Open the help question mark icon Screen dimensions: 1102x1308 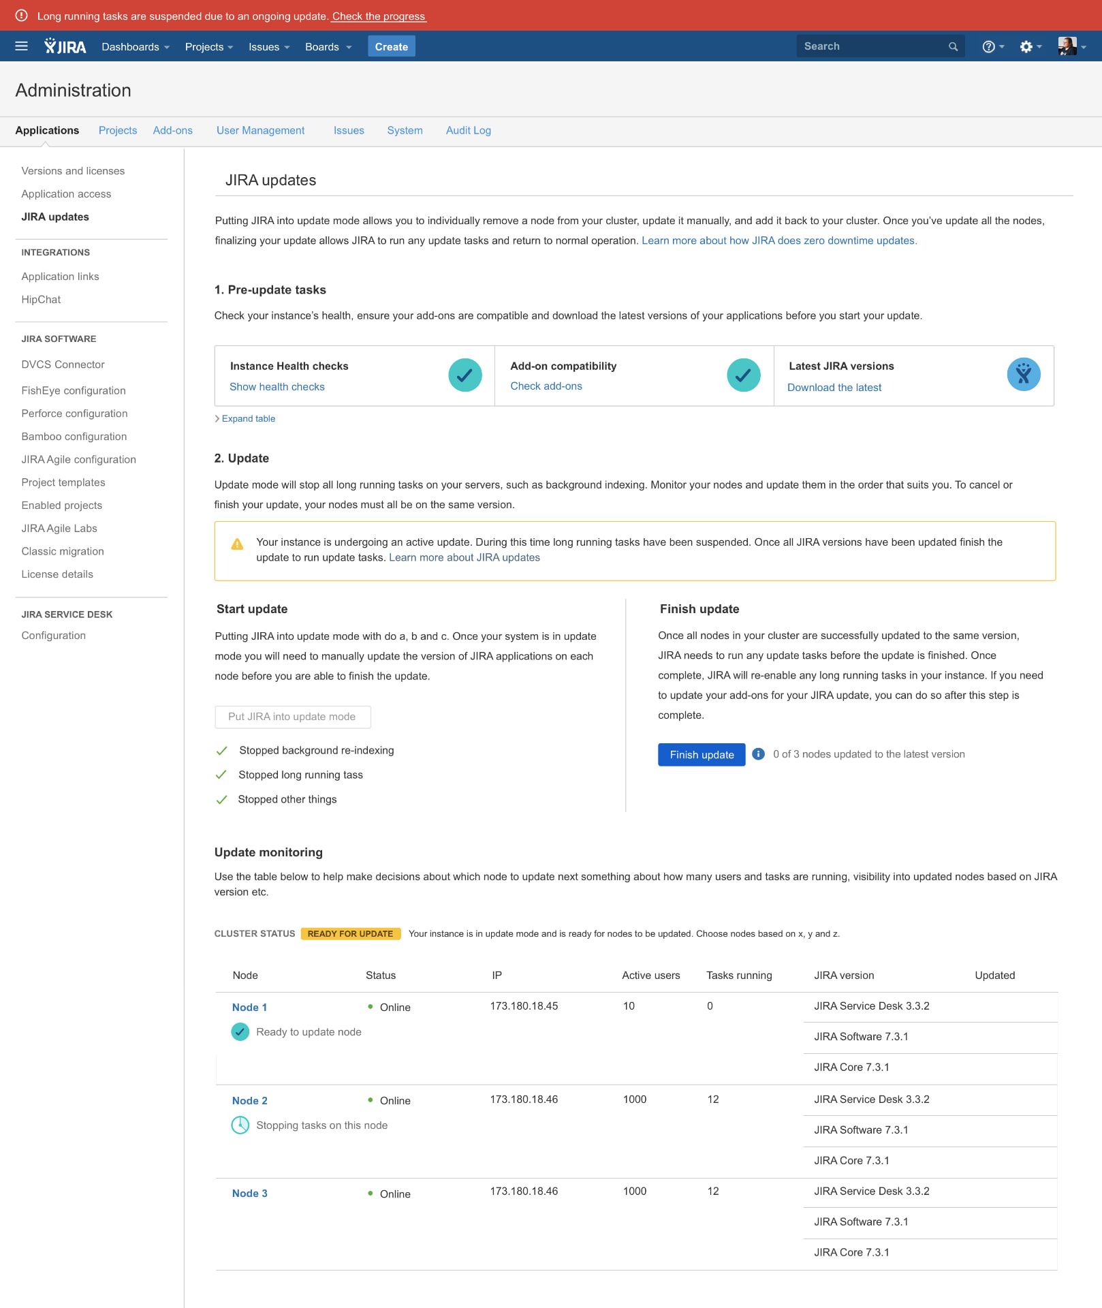[x=993, y=46]
